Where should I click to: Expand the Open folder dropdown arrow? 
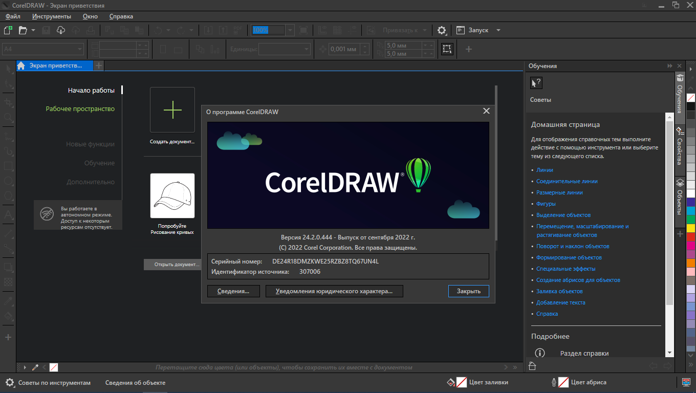click(33, 30)
